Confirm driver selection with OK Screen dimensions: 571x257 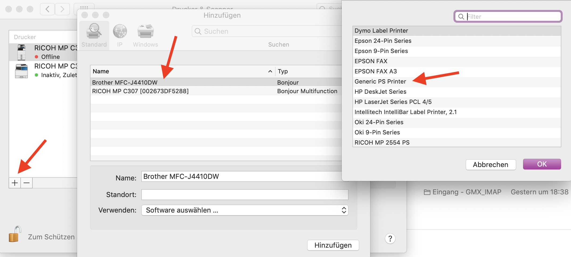pyautogui.click(x=542, y=164)
